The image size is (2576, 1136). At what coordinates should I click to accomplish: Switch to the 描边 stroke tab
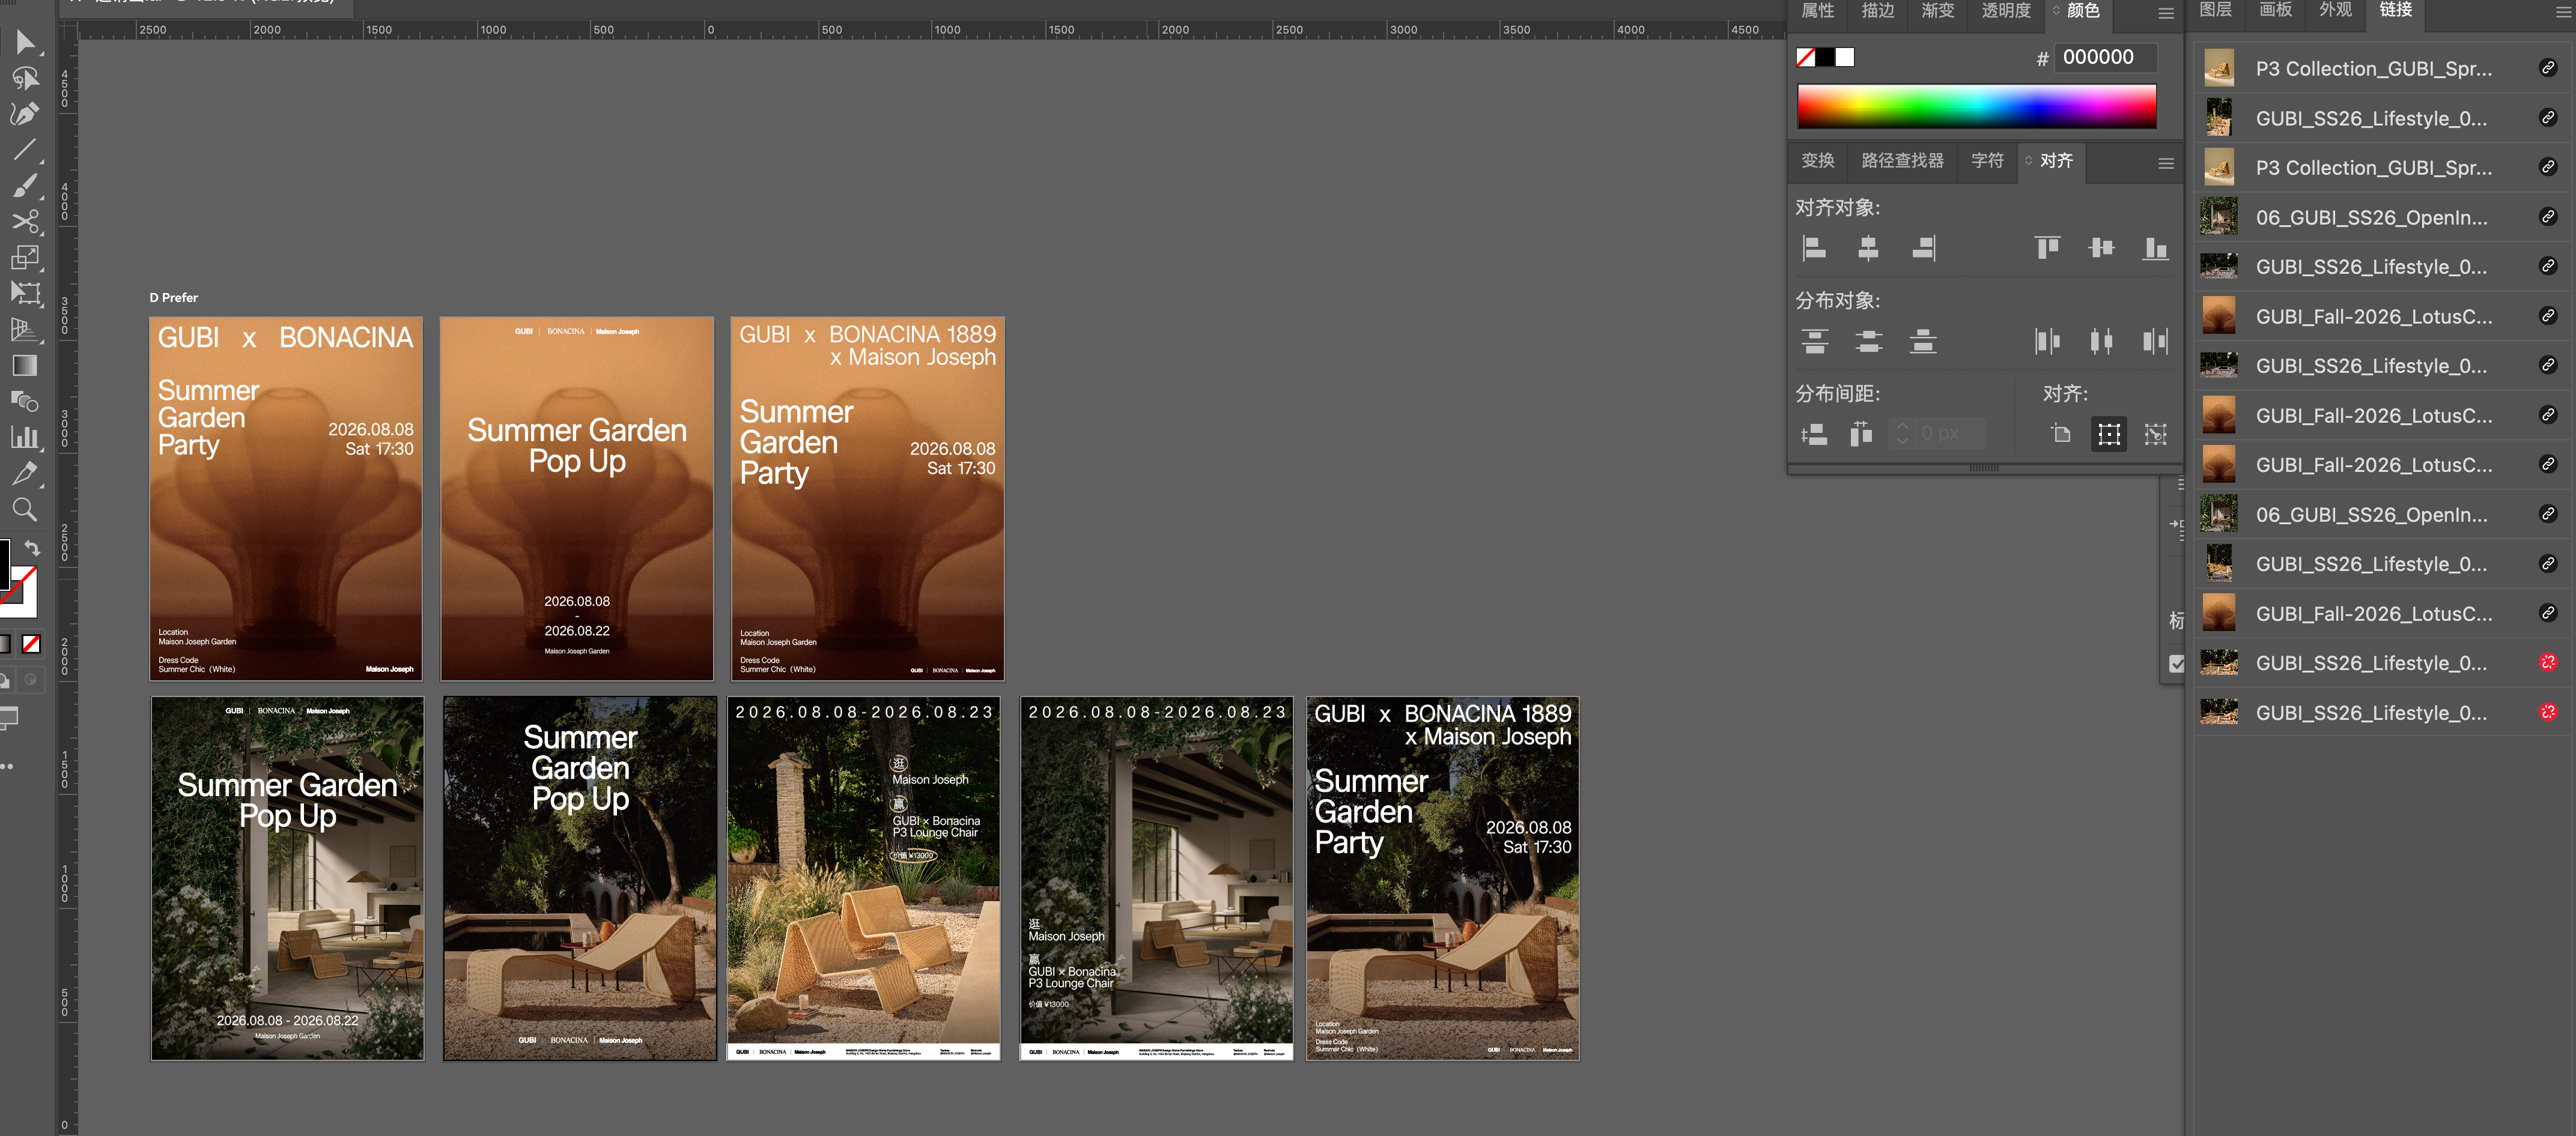click(x=1878, y=11)
